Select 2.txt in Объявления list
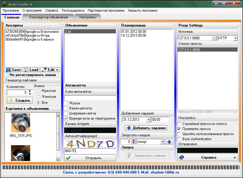Image resolution: width=243 pixels, height=178 pixels. coord(90,31)
